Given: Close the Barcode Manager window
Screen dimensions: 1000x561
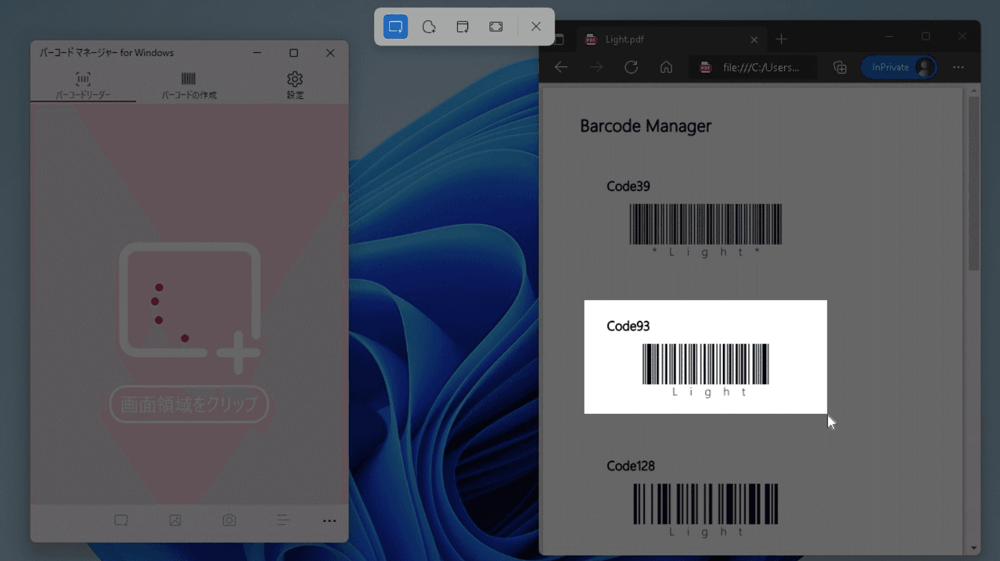Looking at the screenshot, I should (331, 53).
